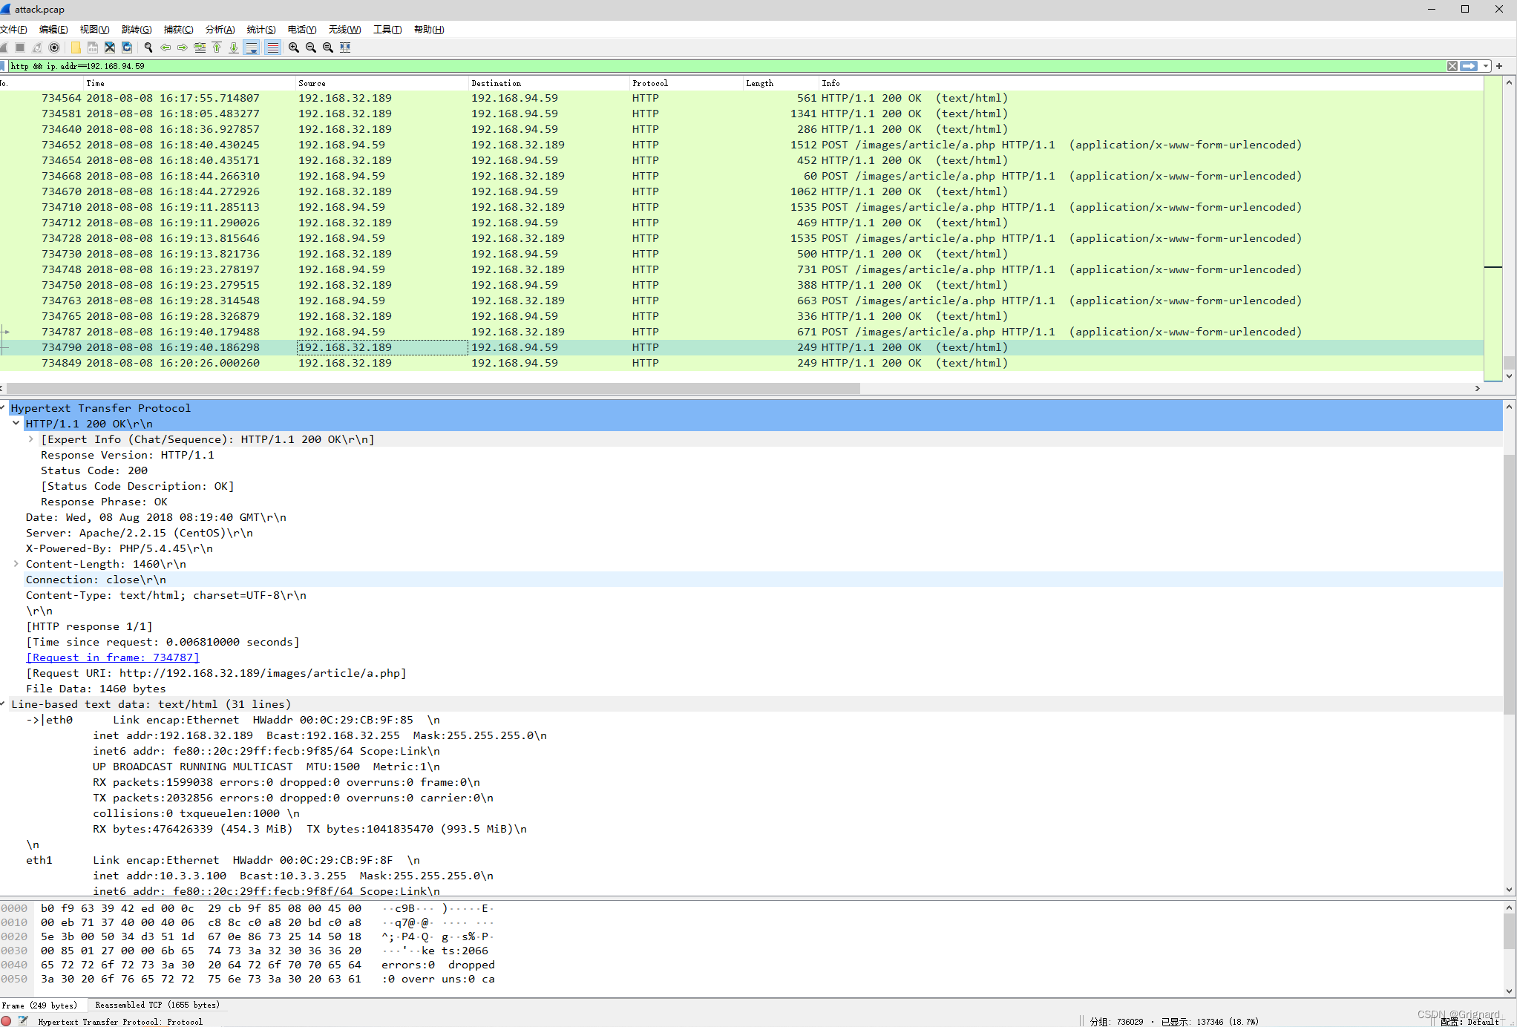Click the display filter bookmark icon

click(x=4, y=66)
